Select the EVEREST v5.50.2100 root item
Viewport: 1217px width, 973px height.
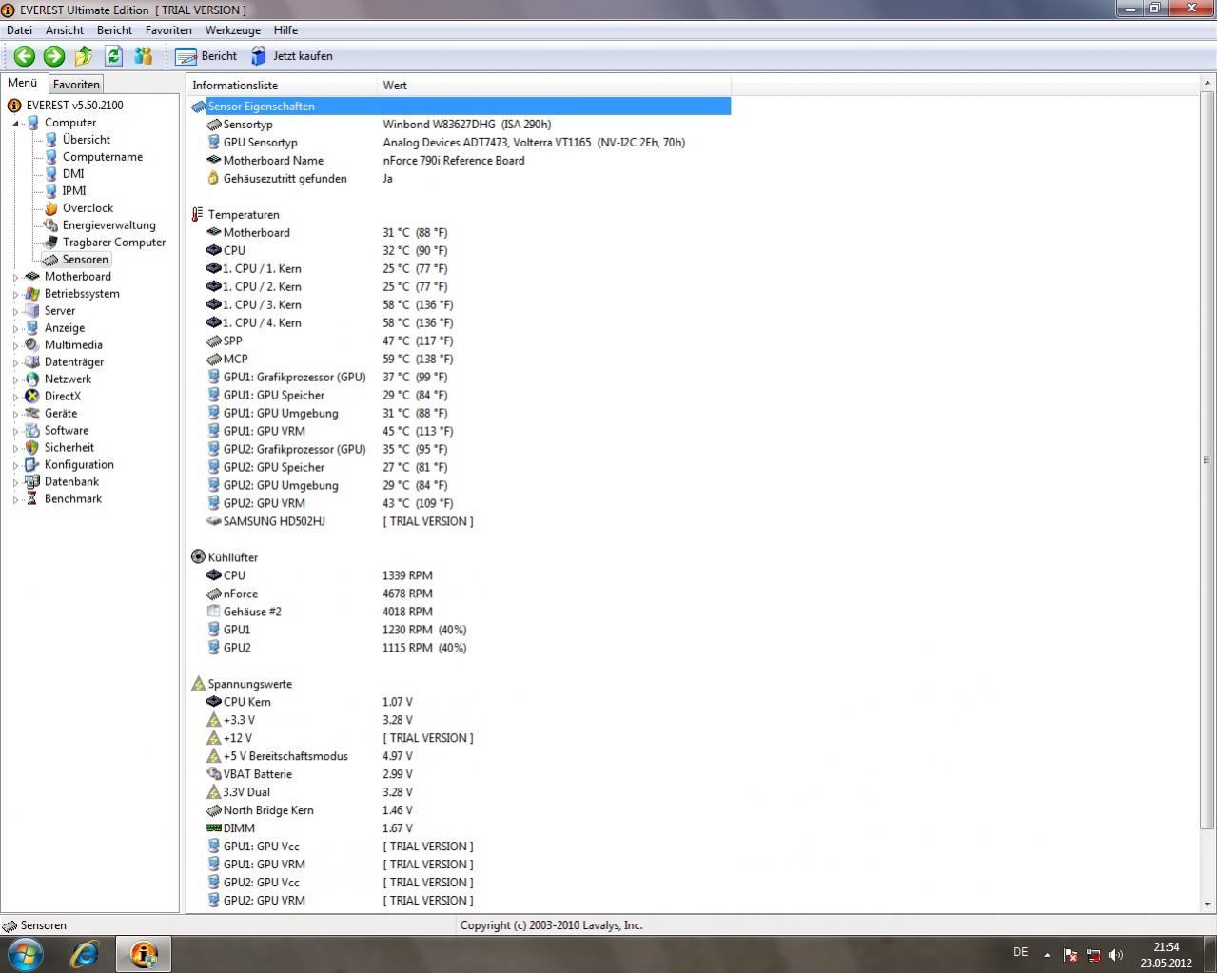tap(74, 106)
